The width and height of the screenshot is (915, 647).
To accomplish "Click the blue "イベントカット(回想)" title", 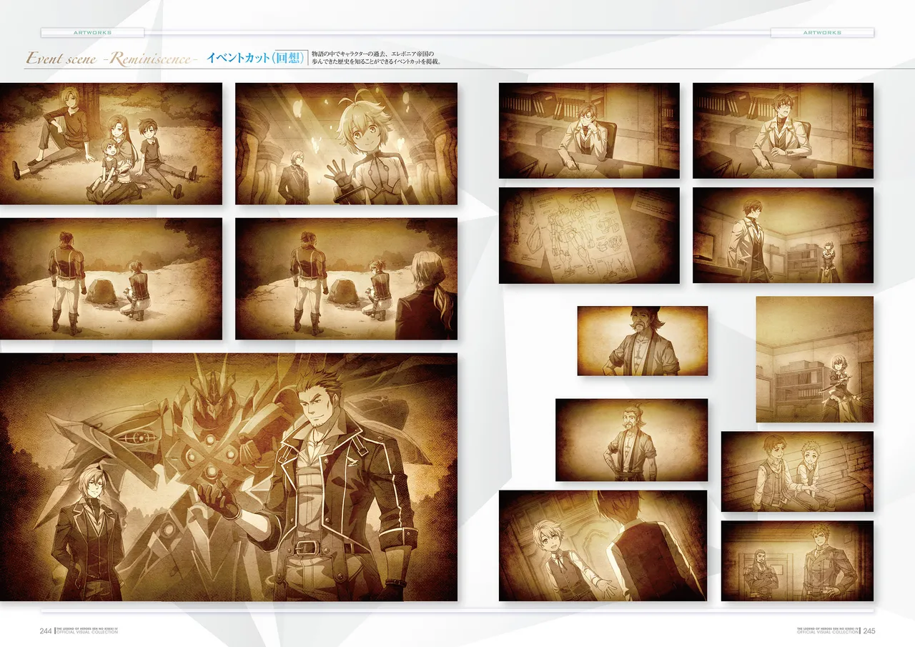I will [257, 58].
